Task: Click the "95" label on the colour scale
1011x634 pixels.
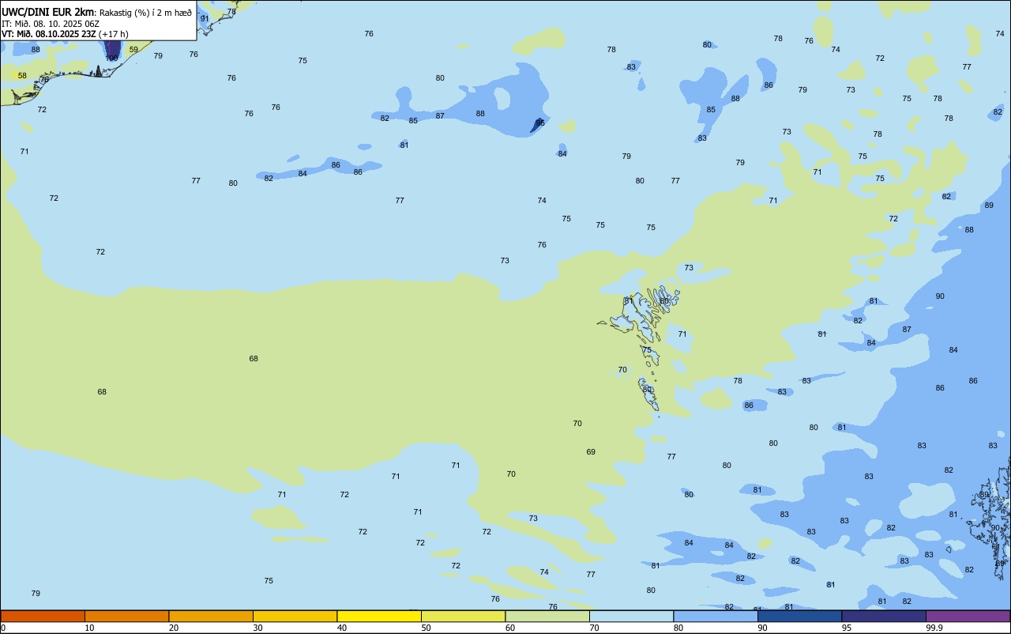Action: [847, 628]
